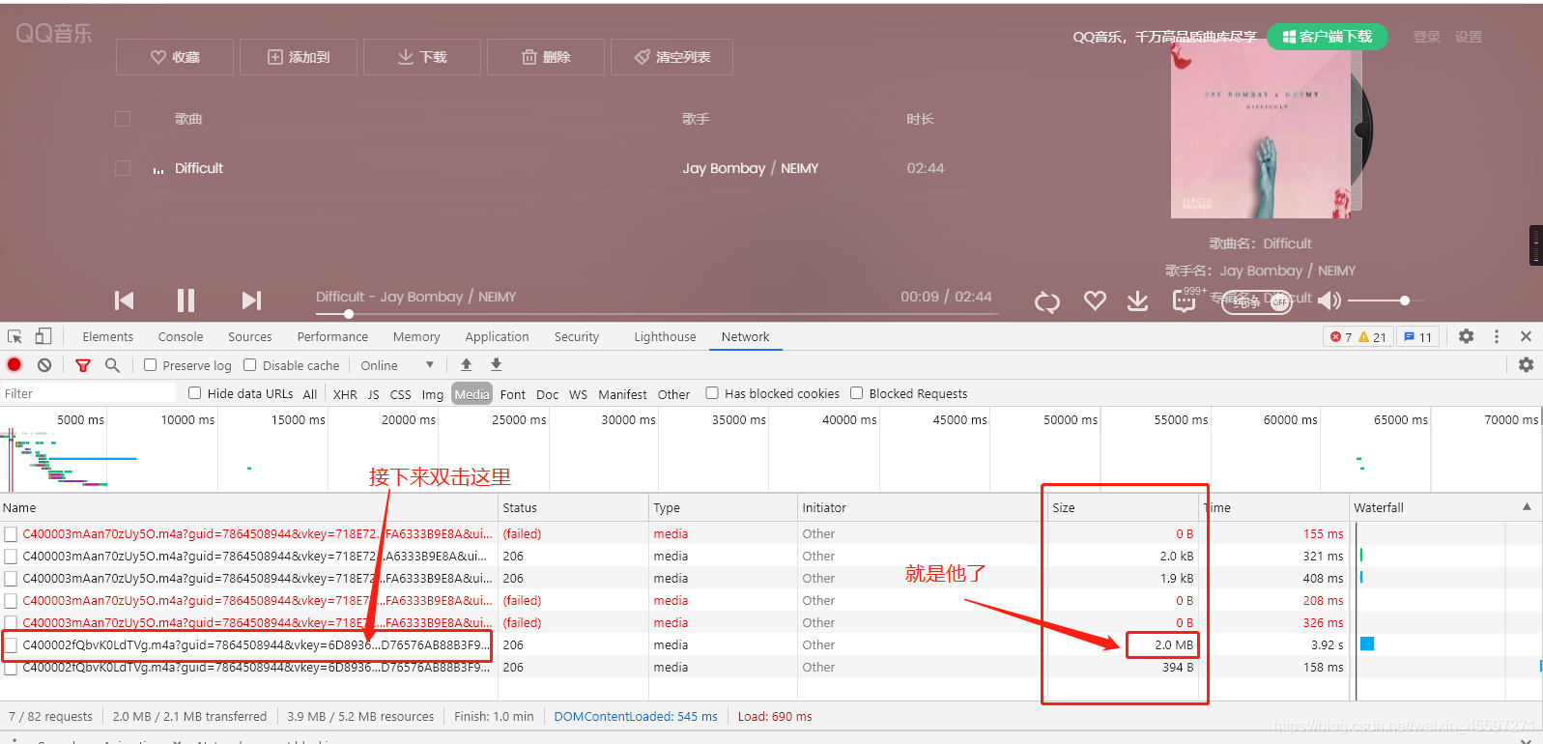Sort requests by the Size column header
The width and height of the screenshot is (1543, 744).
1124,507
